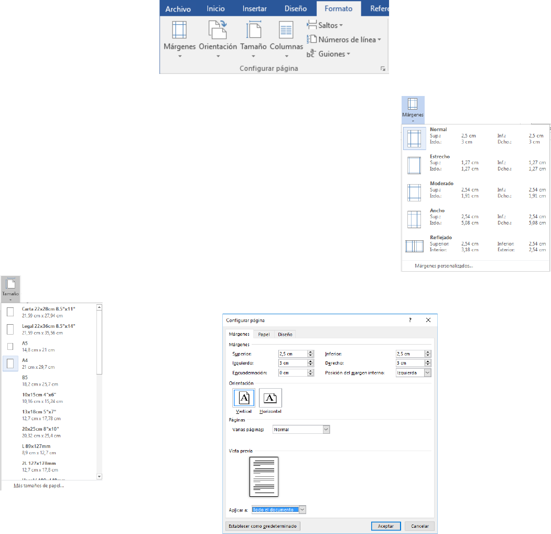Open Márgenes tab in Configurar página dialog
Image resolution: width=551 pixels, height=534 pixels.
[239, 334]
